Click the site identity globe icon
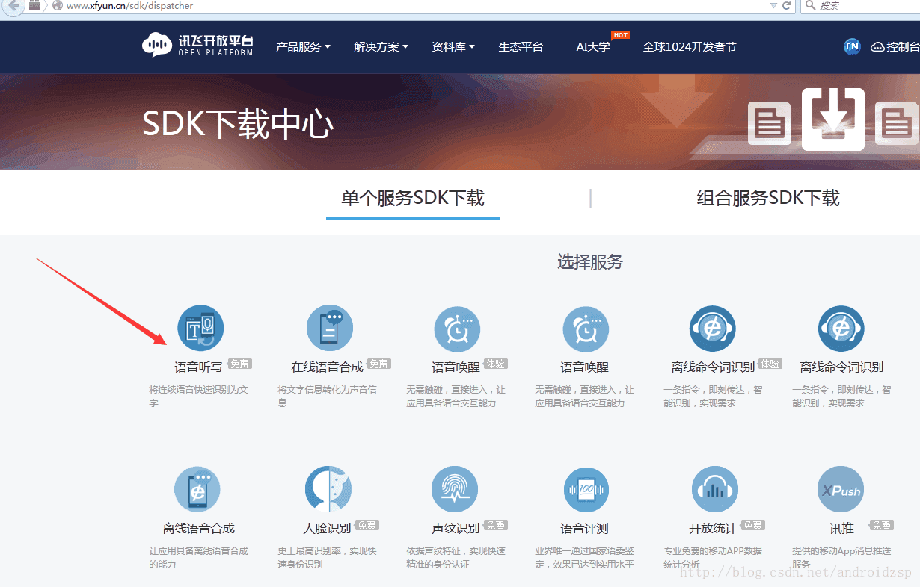This screenshot has height=587, width=920. (58, 5)
